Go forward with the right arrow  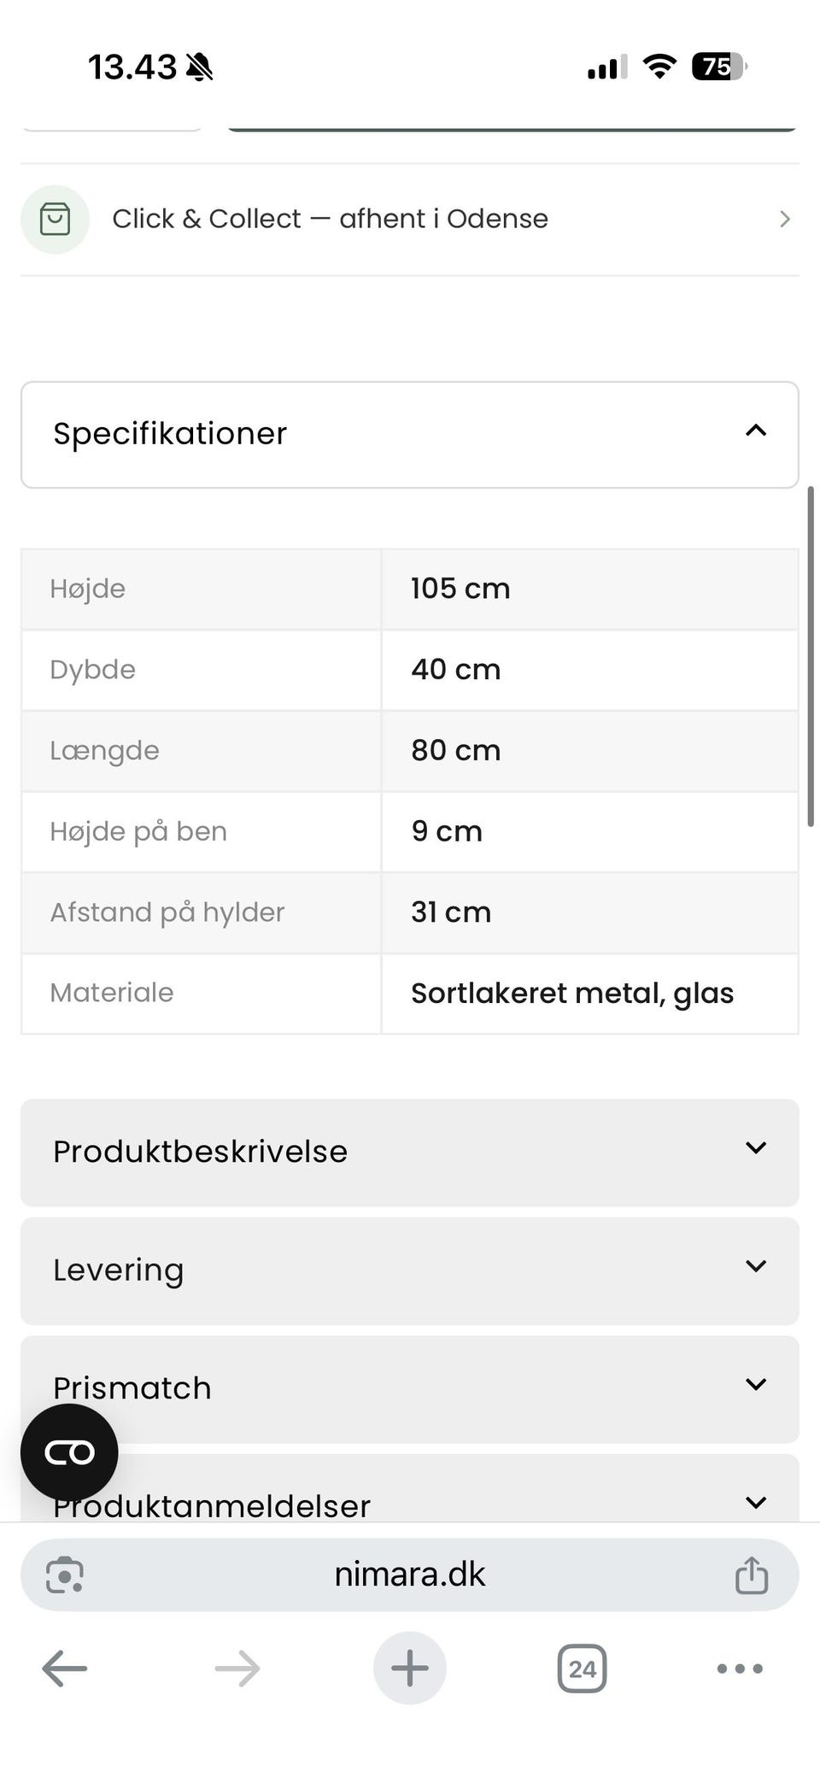coord(237,1668)
